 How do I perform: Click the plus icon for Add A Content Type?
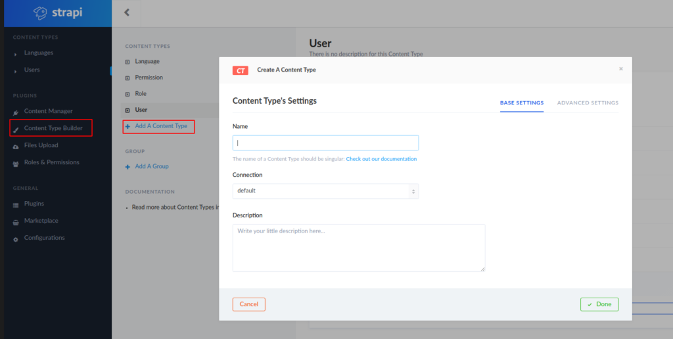[128, 127]
